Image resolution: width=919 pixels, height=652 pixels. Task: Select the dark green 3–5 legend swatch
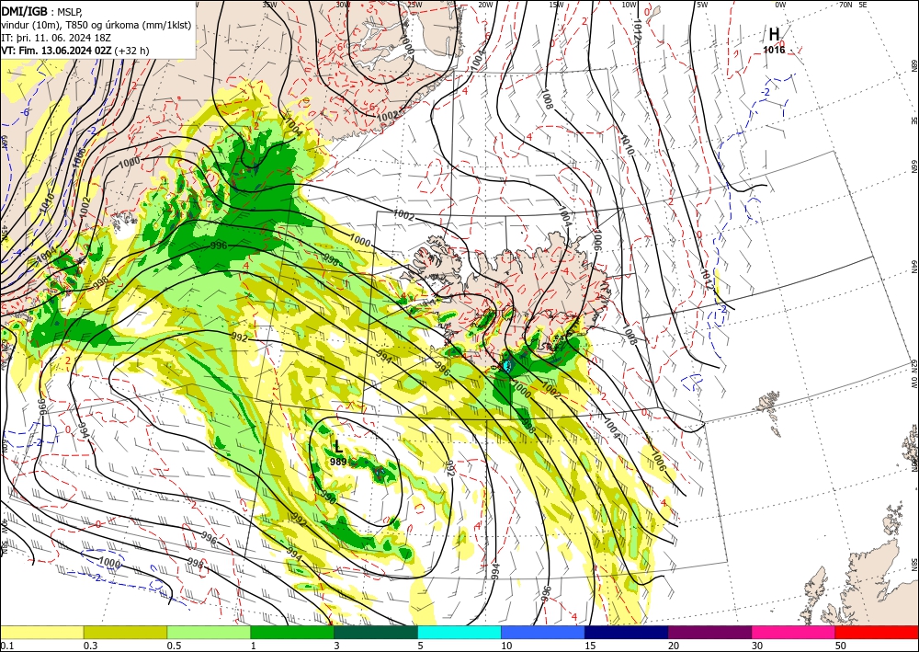pos(376,632)
